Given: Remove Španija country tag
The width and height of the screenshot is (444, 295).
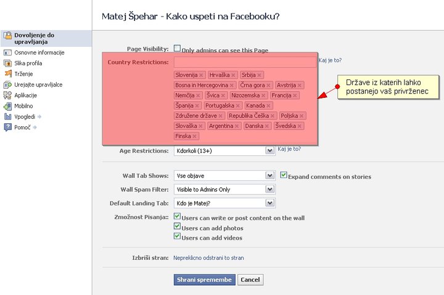Looking at the screenshot, I should [x=197, y=106].
